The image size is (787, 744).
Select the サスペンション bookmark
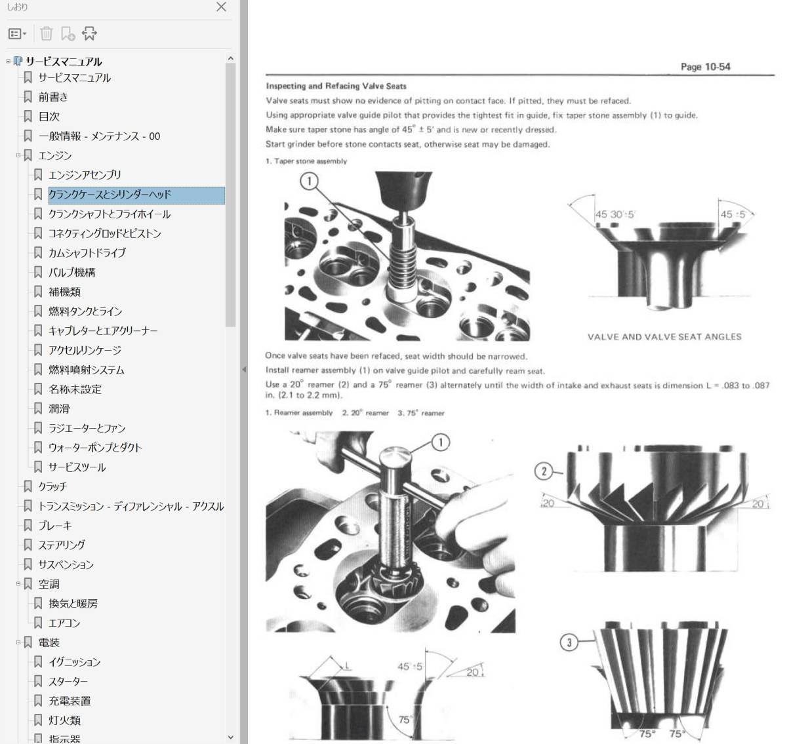(x=66, y=564)
